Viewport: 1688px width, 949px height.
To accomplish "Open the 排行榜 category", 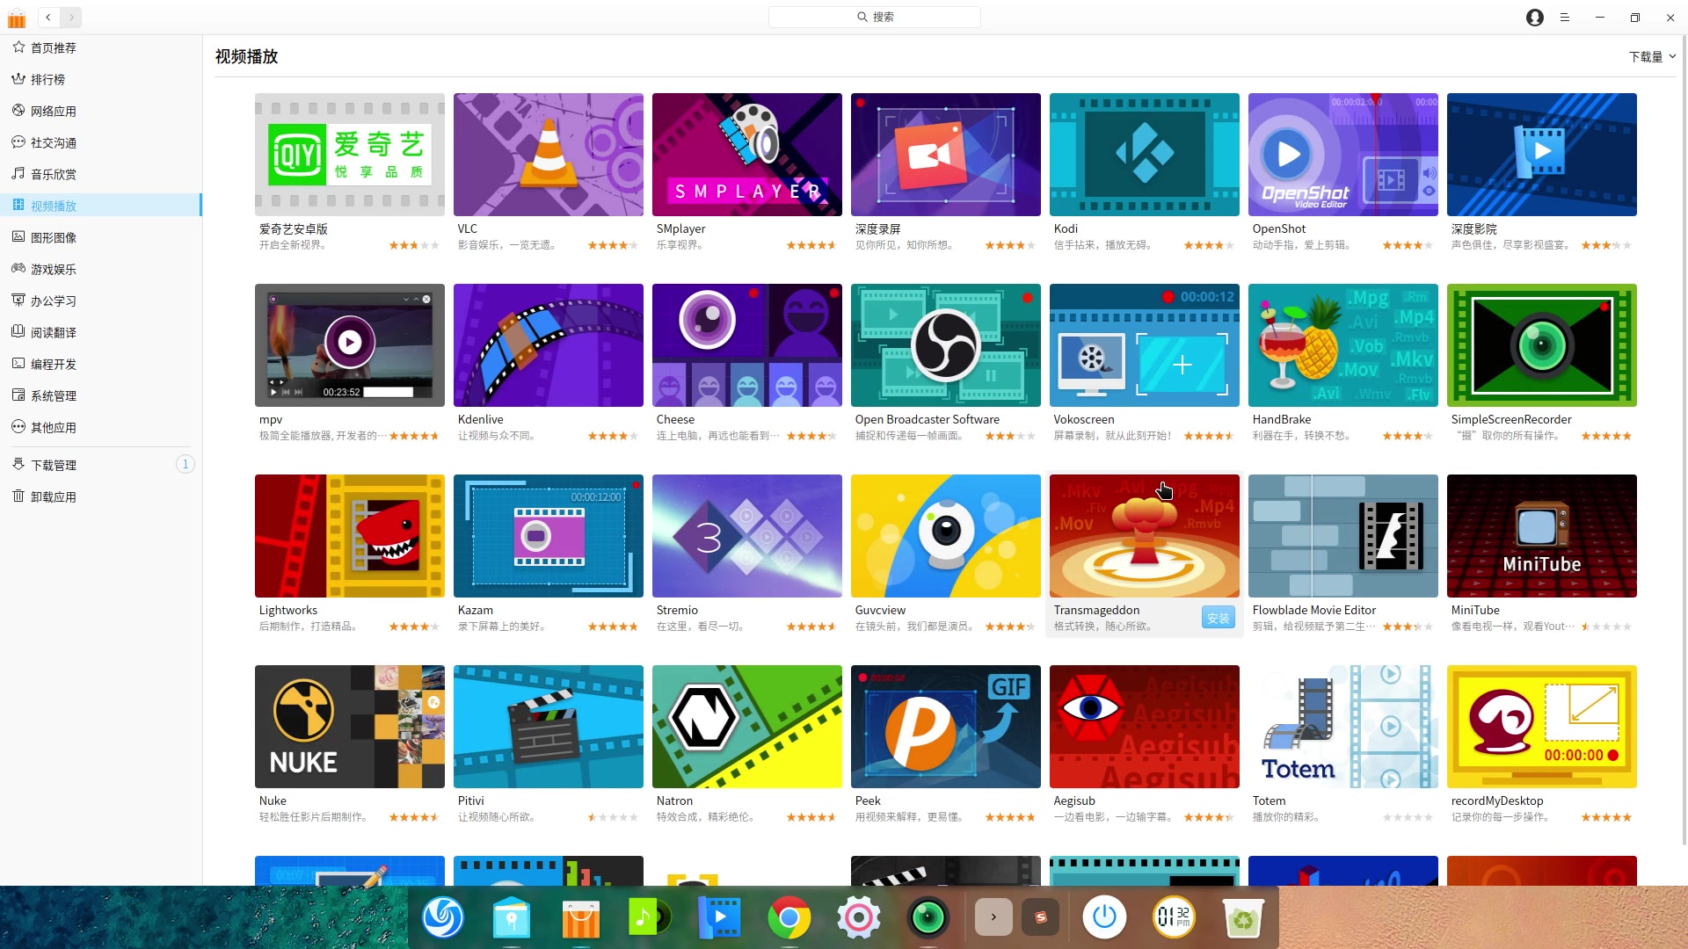I will point(101,79).
